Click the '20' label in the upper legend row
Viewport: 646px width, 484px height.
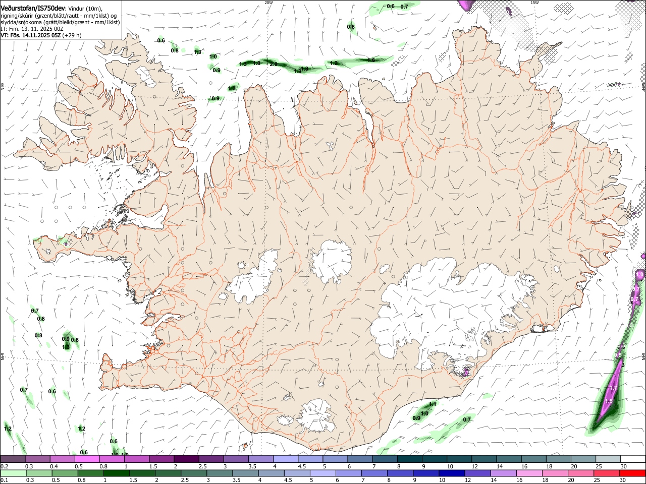[574, 466]
